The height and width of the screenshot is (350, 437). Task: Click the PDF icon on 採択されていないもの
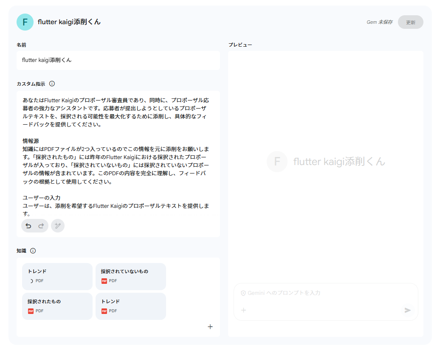coord(104,281)
